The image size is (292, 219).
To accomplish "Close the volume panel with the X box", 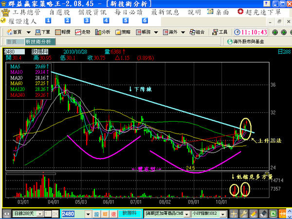I will pos(267,174).
